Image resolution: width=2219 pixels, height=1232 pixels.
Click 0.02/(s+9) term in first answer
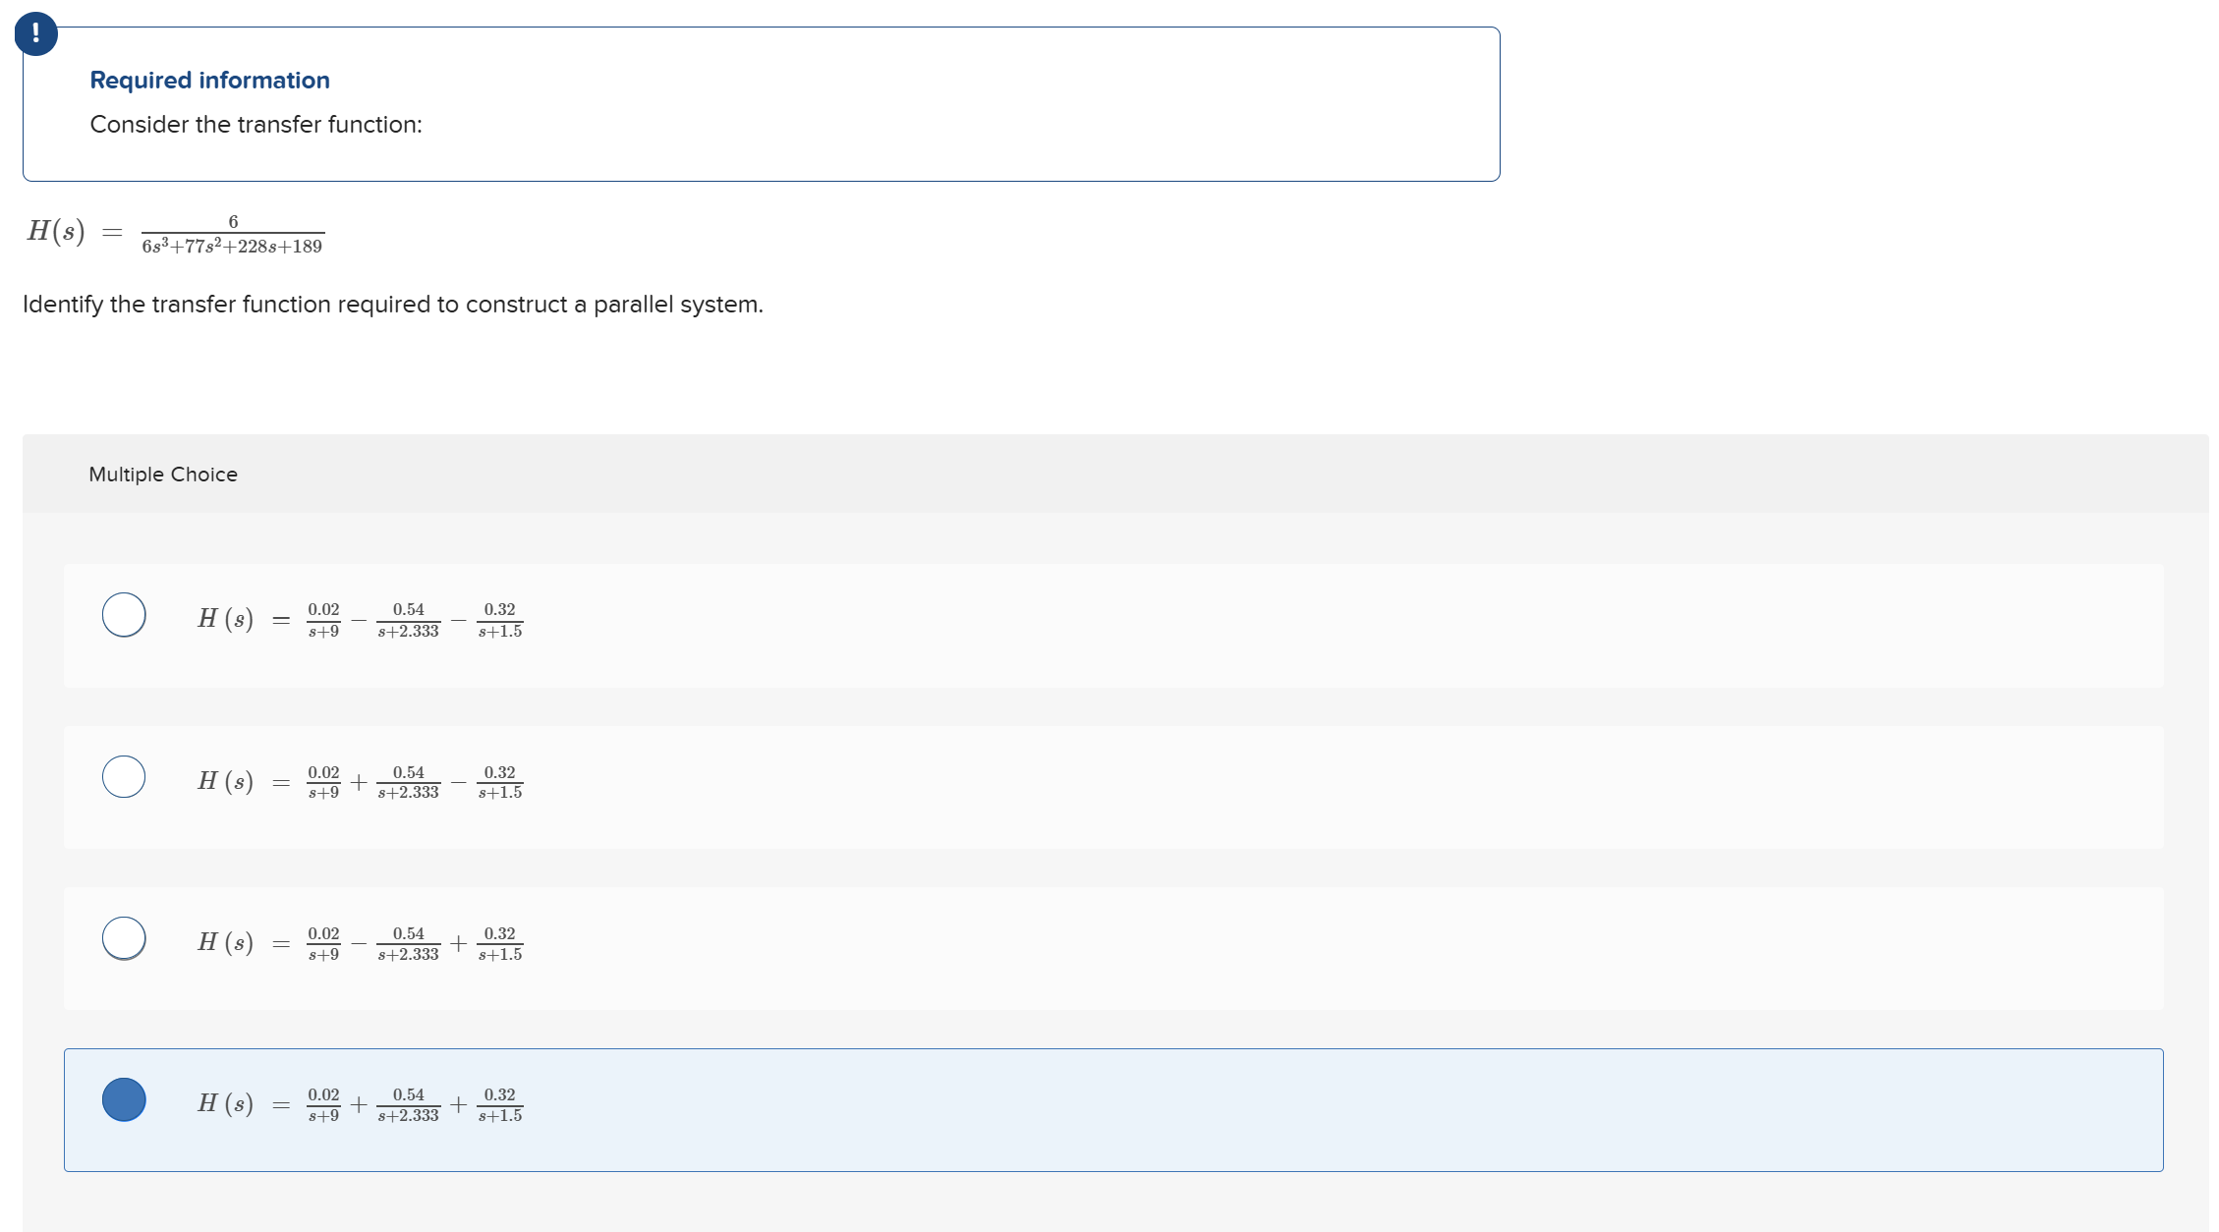click(323, 620)
